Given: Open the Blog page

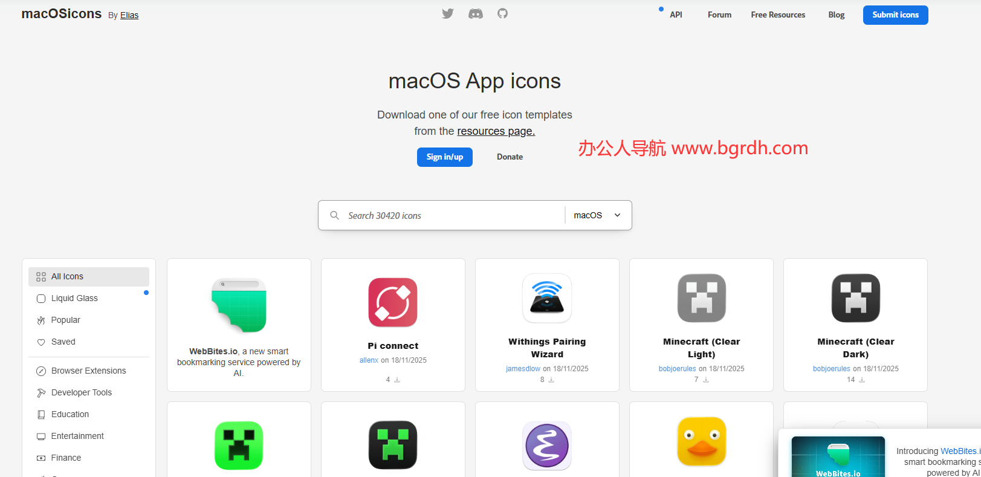Looking at the screenshot, I should [837, 15].
